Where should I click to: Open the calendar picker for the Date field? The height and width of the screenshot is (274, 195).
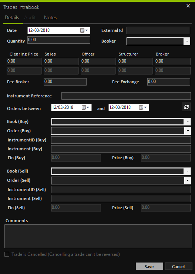coord(84,30)
